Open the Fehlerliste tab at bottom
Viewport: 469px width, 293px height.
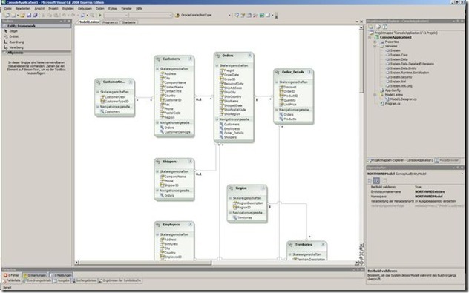(x=12, y=280)
